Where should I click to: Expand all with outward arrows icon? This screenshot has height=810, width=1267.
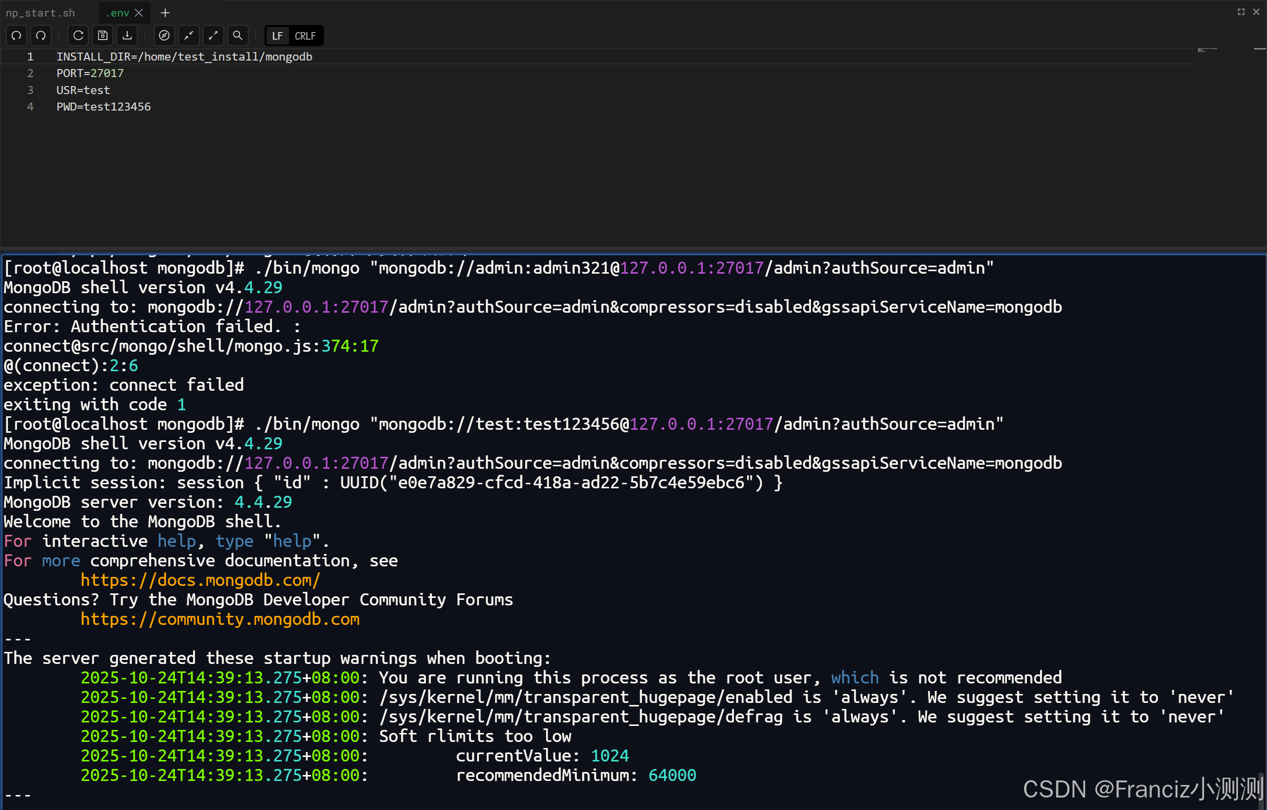213,36
